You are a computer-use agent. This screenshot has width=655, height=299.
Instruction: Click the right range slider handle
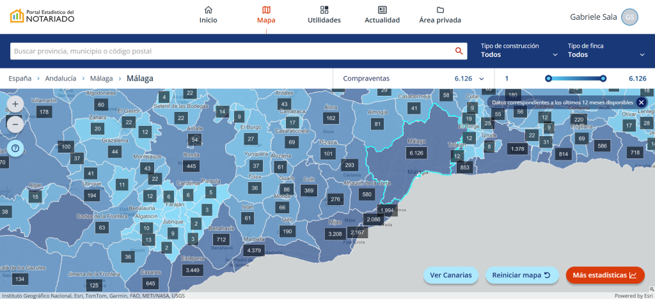603,79
